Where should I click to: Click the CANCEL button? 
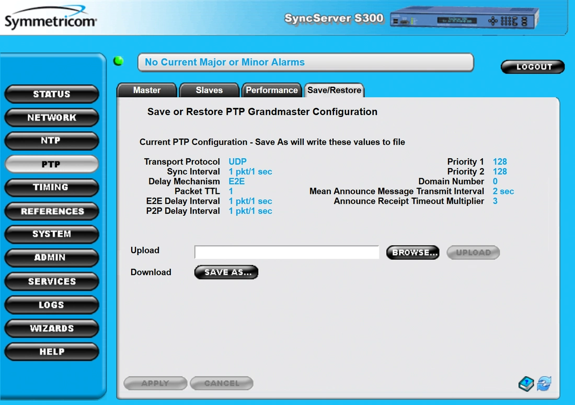222,384
